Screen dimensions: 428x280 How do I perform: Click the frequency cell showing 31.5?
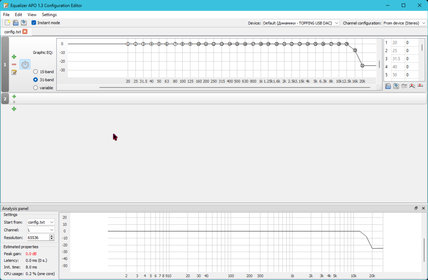(x=398, y=59)
